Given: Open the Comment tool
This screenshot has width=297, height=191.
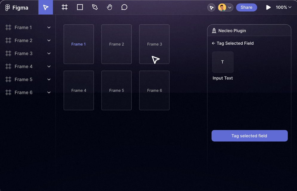Looking at the screenshot, I should point(124,7).
